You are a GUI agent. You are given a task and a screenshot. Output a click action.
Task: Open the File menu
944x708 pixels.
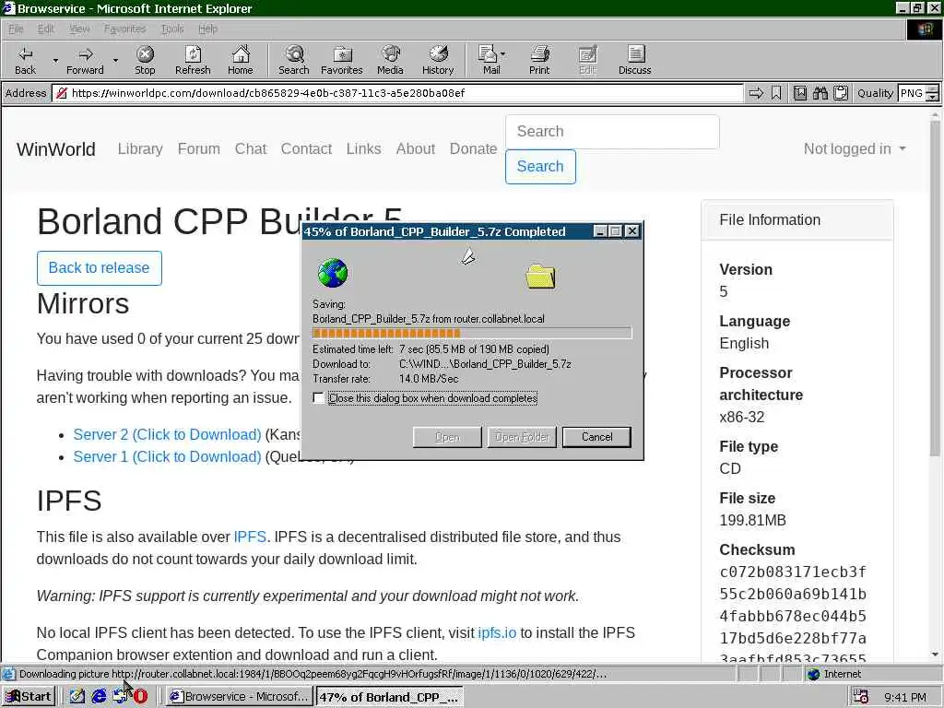click(16, 29)
